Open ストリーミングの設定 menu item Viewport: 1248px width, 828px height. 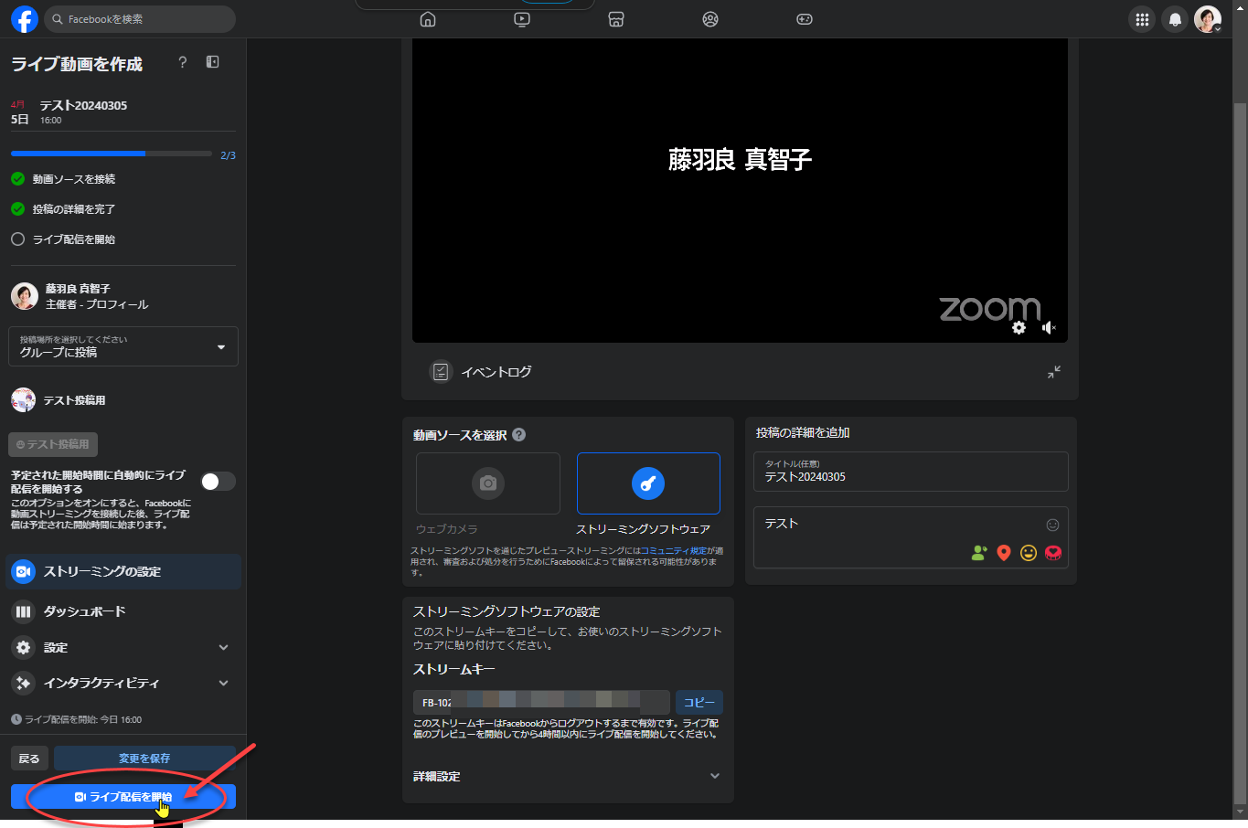tap(123, 571)
